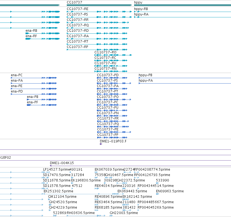The width and height of the screenshot is (231, 217).
Task: Pick protein ena-PF
Action: [x=32, y=102]
